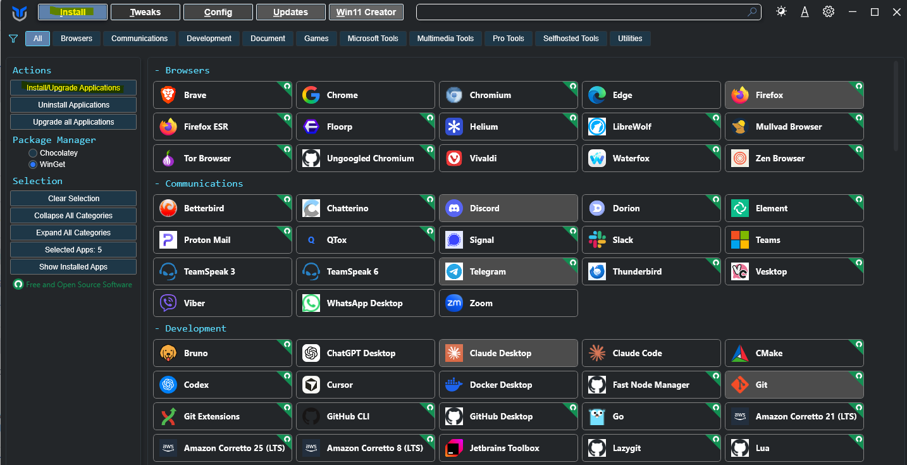
Task: Click the Chromium app icon
Action: 454,95
